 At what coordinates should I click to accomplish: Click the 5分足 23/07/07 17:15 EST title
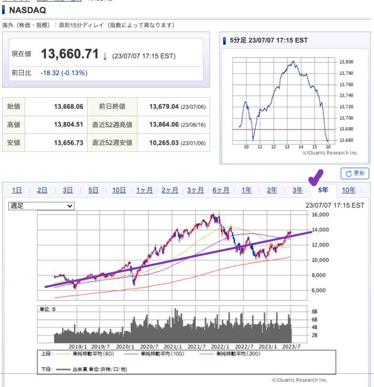[x=269, y=40]
